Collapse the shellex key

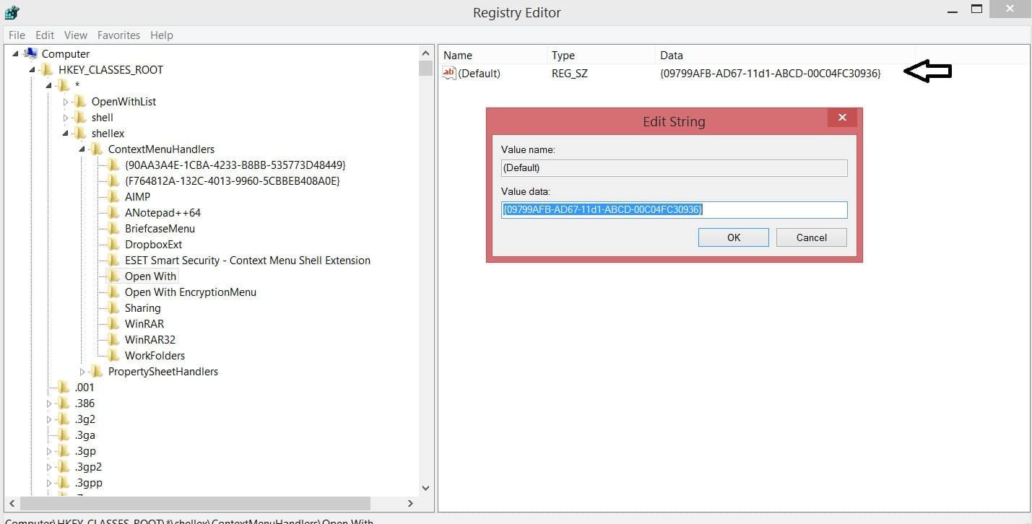tap(66, 134)
